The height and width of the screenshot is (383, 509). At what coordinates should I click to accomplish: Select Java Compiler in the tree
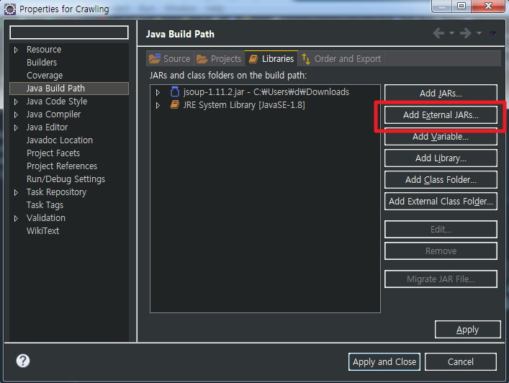click(x=53, y=114)
